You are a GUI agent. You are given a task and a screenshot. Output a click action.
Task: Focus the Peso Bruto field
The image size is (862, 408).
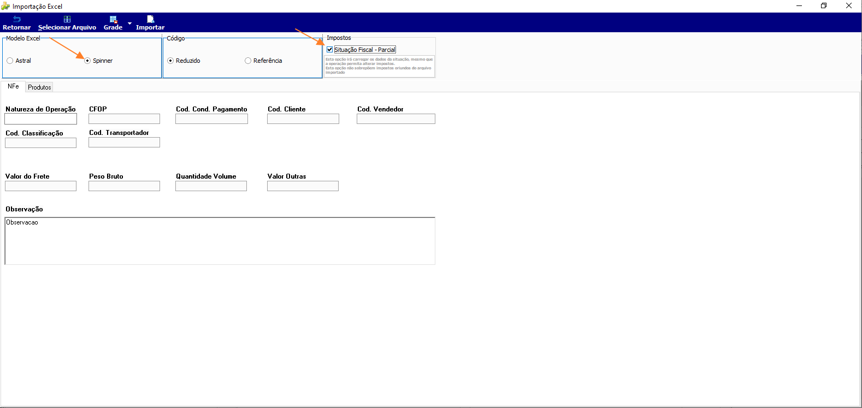(x=124, y=186)
